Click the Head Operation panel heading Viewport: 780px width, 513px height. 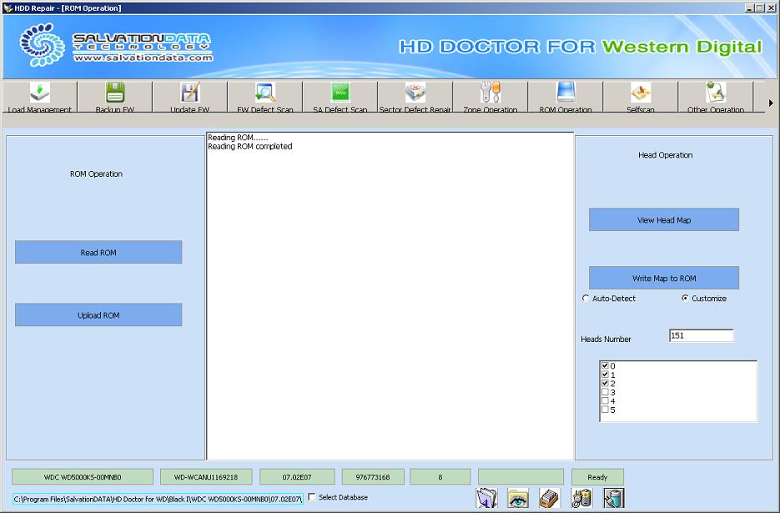point(665,155)
